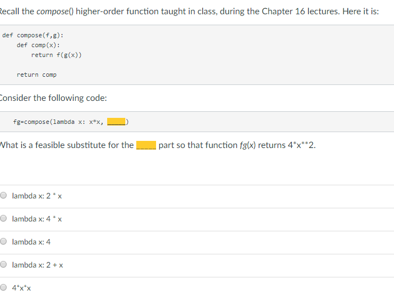Click the answer text 'lambda x: 4 * x'
Image resolution: width=394 pixels, height=307 pixels.
(37, 219)
